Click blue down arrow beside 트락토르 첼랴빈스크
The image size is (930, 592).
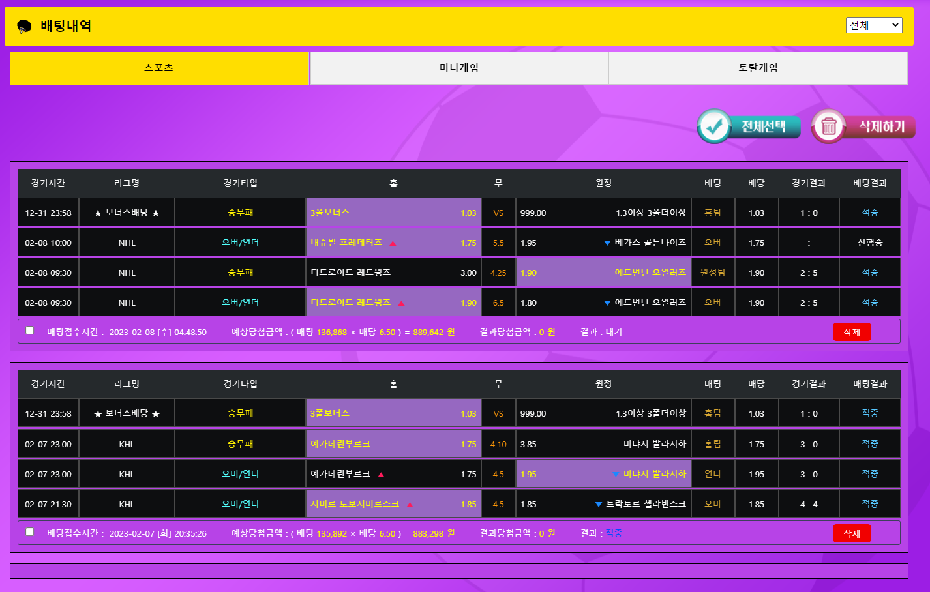point(599,505)
